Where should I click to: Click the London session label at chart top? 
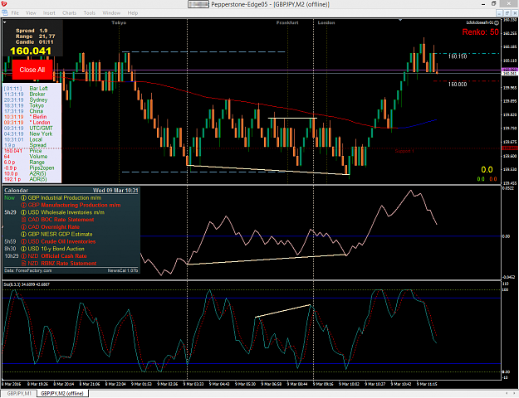coord(326,23)
